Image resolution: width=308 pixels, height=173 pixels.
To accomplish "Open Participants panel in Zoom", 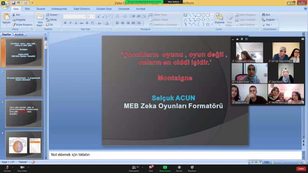I will [134, 169].
